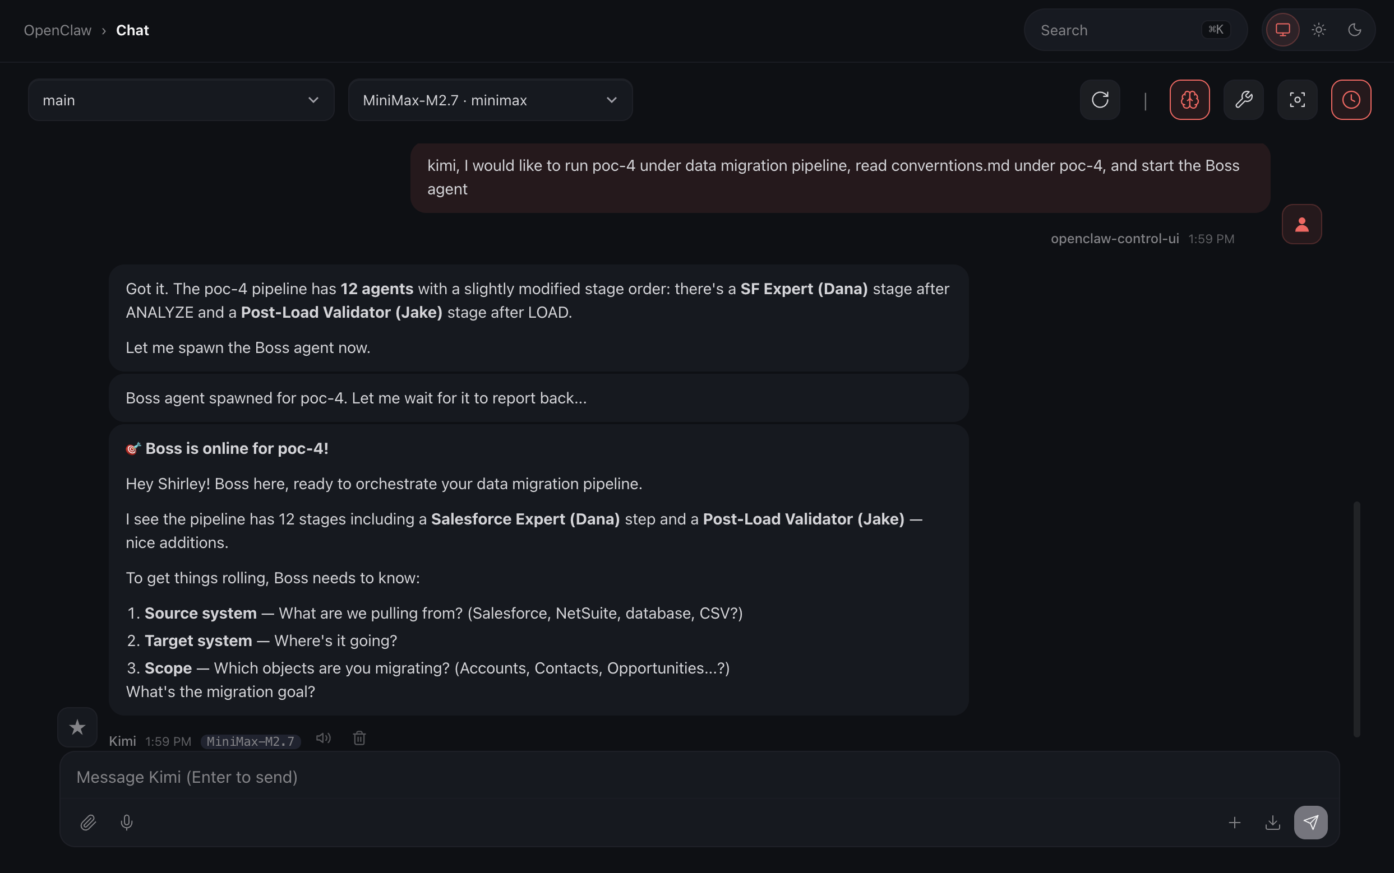Go to OpenClaw breadcrumb
The height and width of the screenshot is (873, 1394).
tap(57, 30)
